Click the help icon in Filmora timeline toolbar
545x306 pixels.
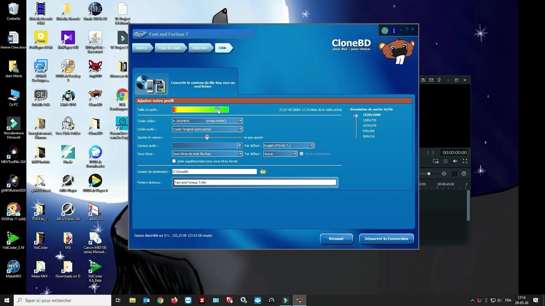464,173
